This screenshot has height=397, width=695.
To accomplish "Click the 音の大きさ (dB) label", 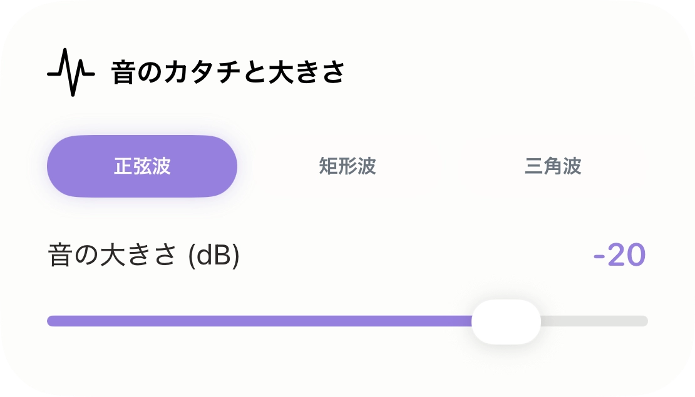I will 144,253.
